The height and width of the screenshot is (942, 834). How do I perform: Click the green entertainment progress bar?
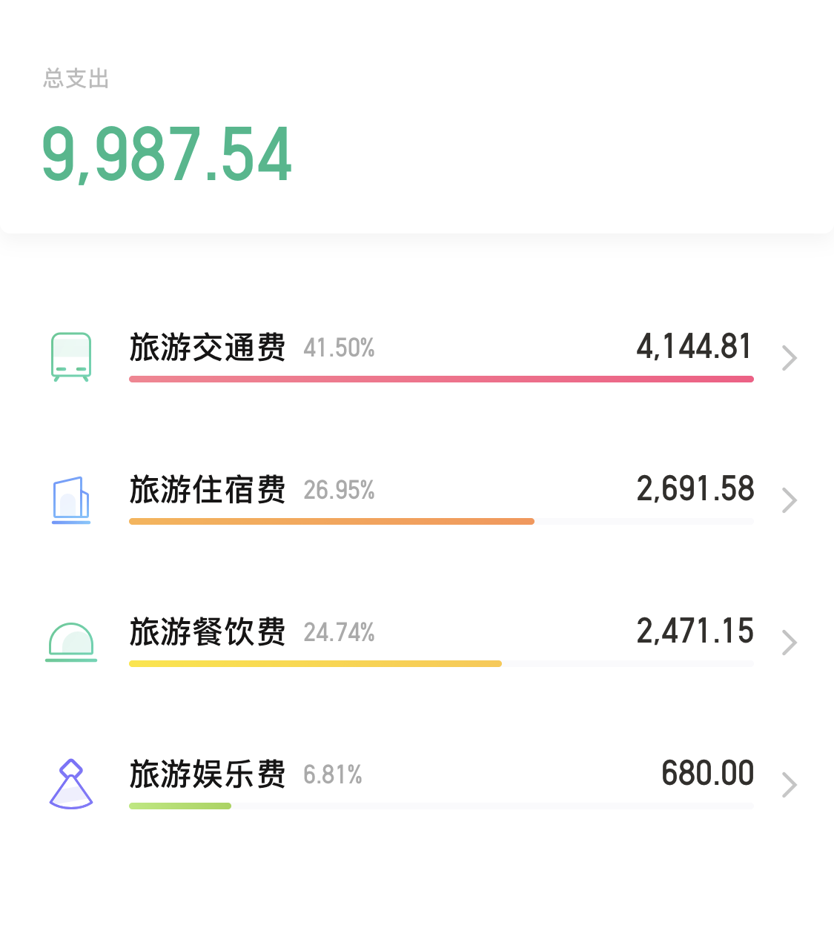click(180, 806)
